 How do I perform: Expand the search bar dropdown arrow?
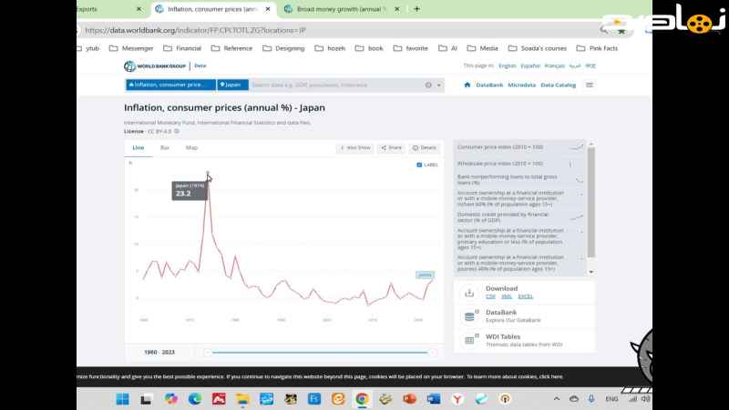tap(439, 85)
